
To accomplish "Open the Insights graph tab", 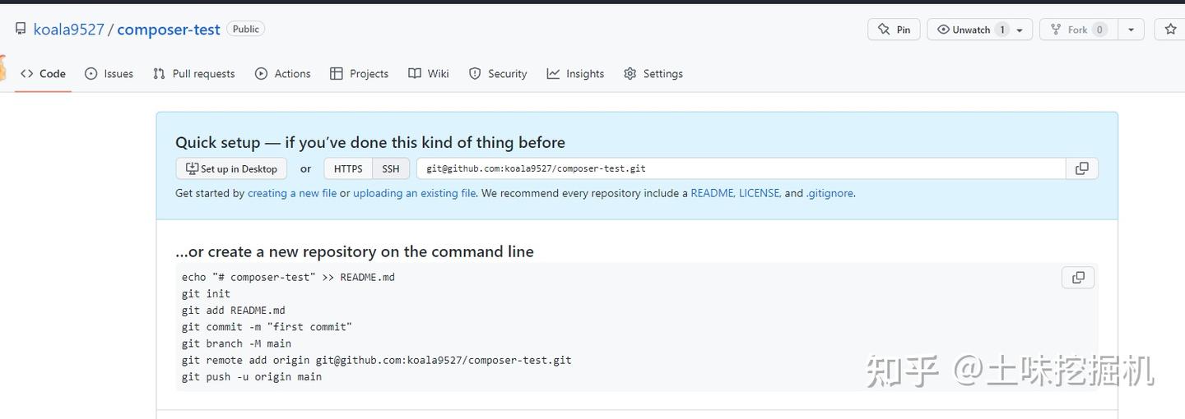I will pyautogui.click(x=575, y=74).
